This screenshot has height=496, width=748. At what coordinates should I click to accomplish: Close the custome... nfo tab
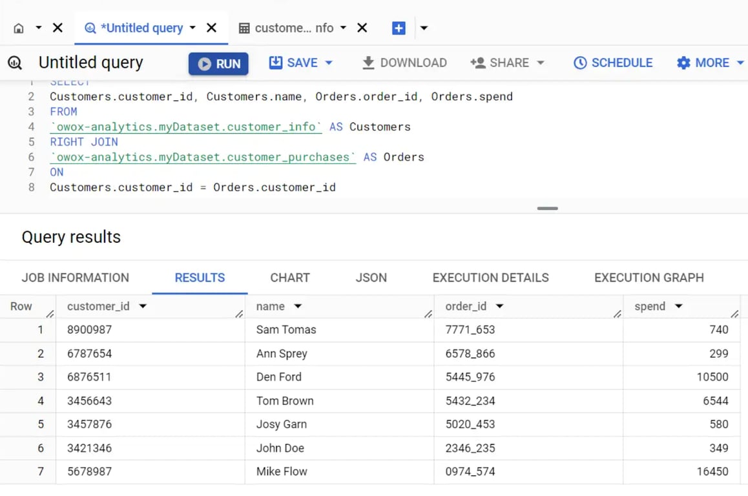click(x=362, y=28)
